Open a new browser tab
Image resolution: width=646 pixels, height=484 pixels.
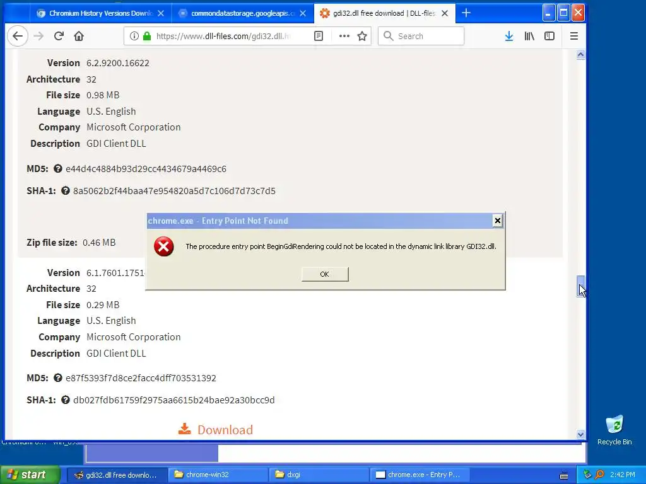466,13
